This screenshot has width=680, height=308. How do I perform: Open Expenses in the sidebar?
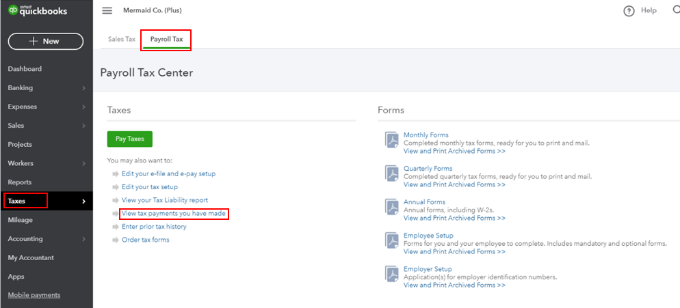click(23, 107)
